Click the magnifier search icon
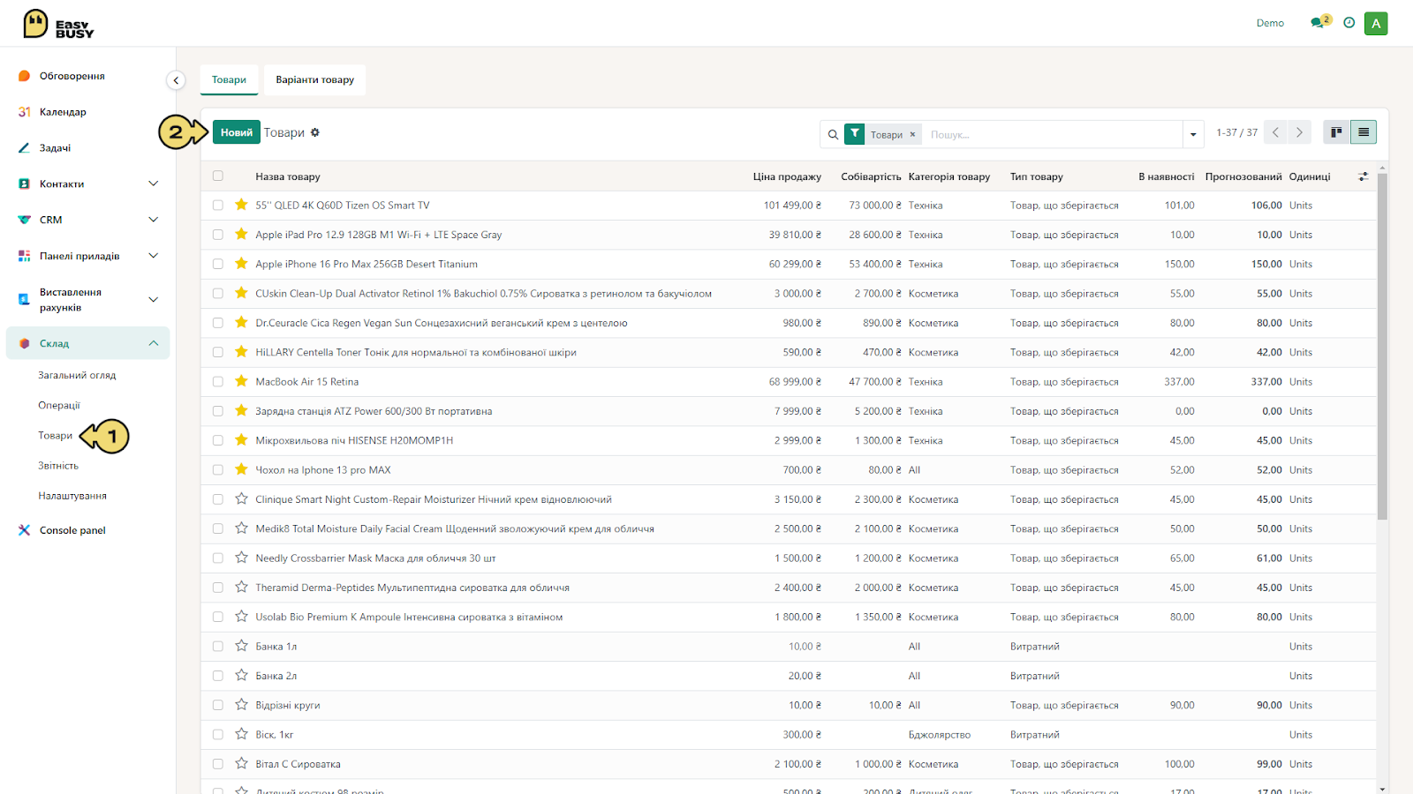The width and height of the screenshot is (1413, 794). 833,135
